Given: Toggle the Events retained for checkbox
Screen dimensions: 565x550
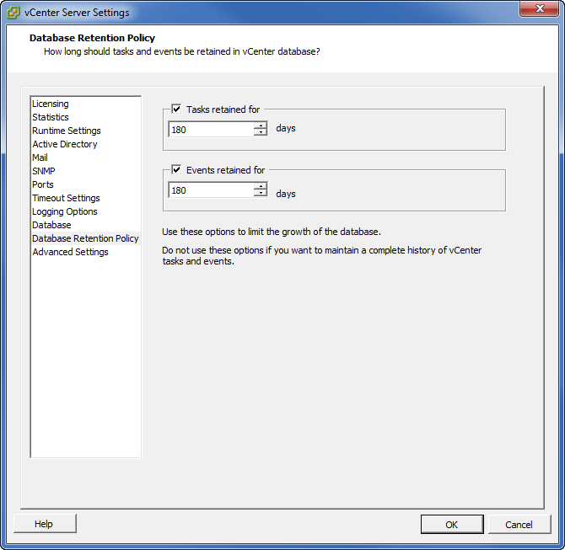Looking at the screenshot, I should pos(176,169).
